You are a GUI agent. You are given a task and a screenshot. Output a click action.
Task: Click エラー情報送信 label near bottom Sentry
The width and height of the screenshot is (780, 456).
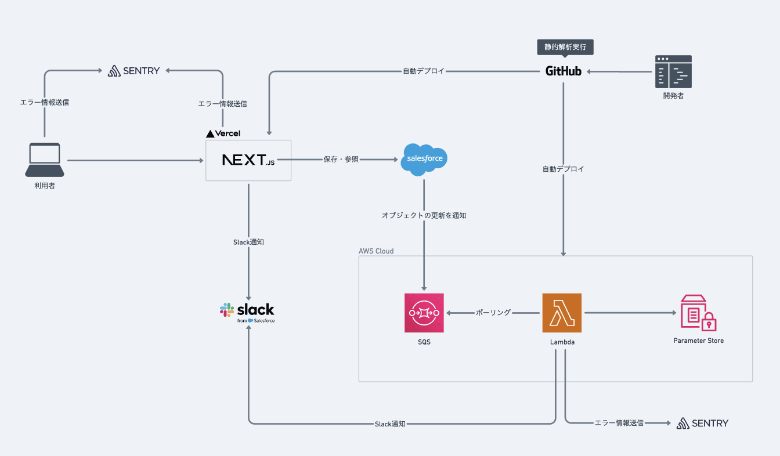point(619,424)
